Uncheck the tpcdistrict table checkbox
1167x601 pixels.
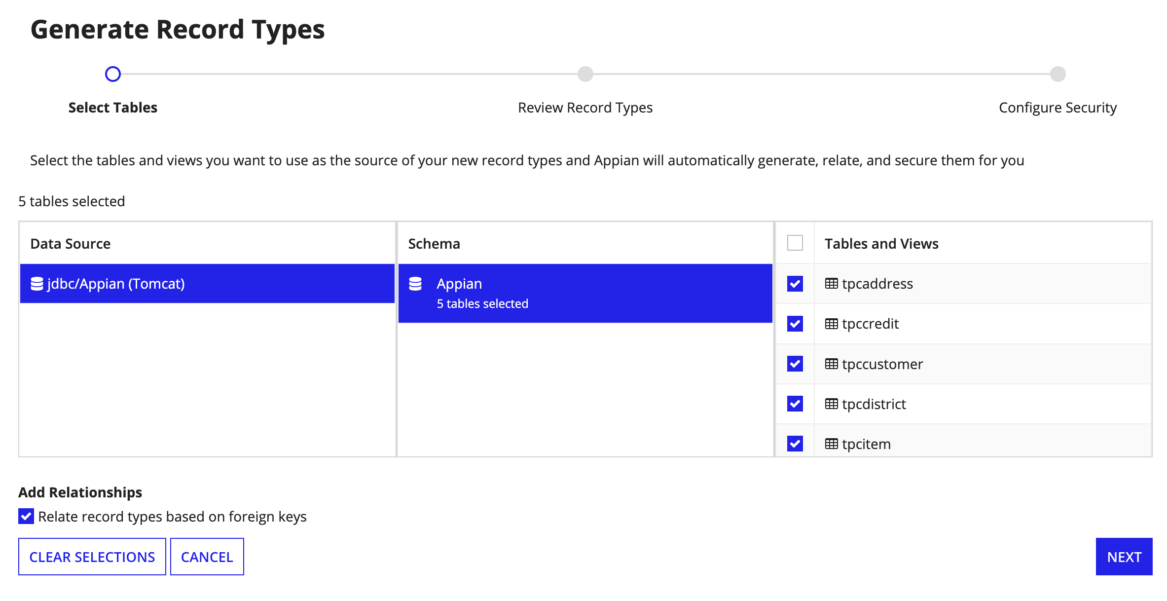tap(795, 404)
